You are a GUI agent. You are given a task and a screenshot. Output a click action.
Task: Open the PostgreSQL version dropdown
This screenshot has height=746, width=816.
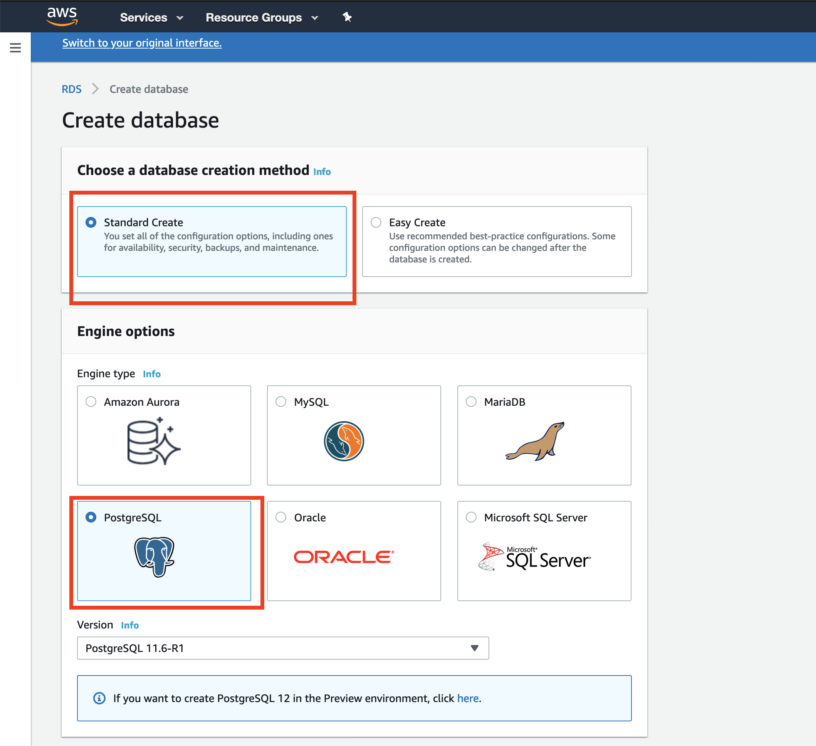[x=283, y=648]
